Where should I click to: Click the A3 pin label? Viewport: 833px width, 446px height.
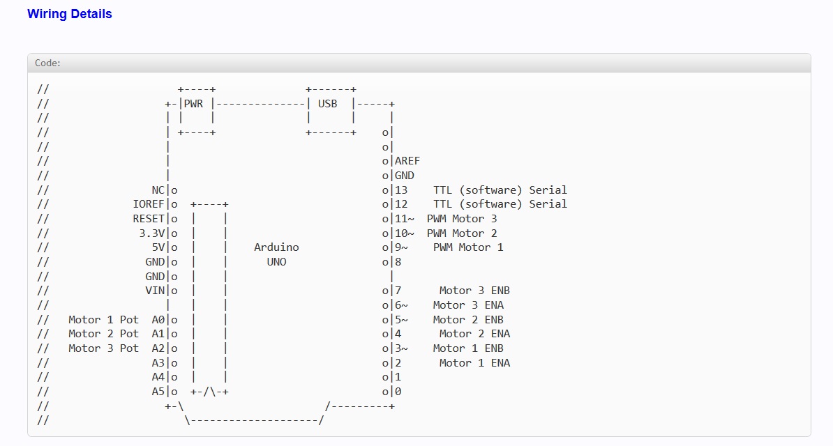[158, 363]
